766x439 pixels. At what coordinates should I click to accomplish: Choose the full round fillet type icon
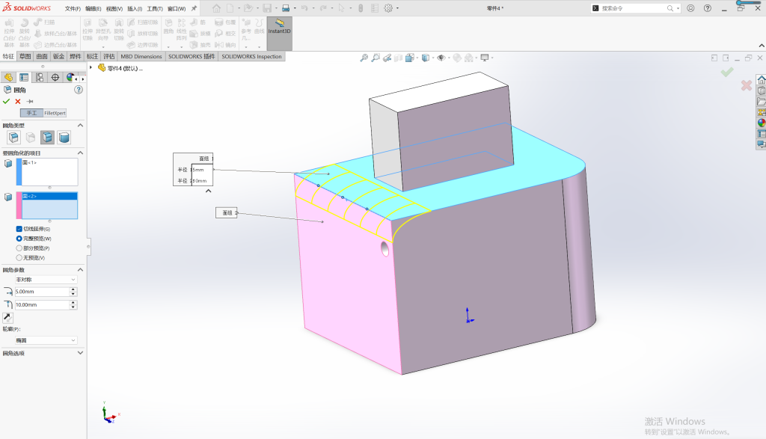pos(64,137)
